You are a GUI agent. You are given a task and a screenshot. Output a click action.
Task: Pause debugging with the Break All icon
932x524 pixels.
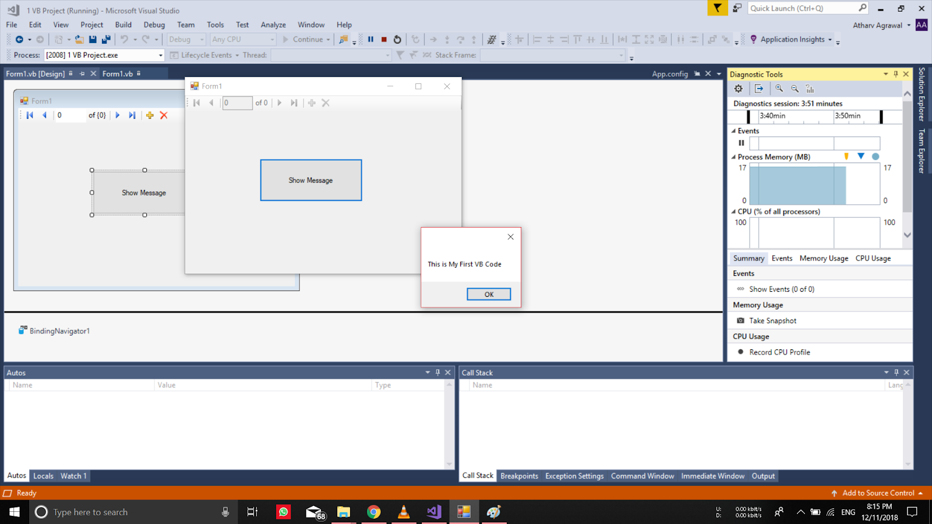pos(370,40)
